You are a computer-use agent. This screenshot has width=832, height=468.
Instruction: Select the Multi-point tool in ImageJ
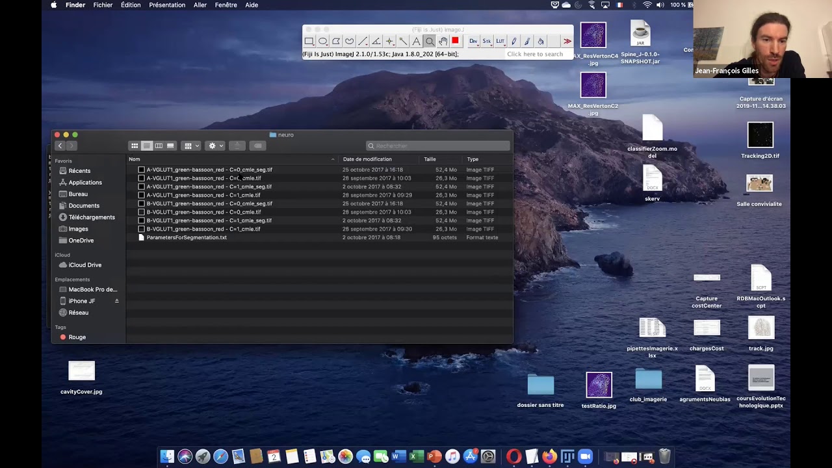[389, 41]
